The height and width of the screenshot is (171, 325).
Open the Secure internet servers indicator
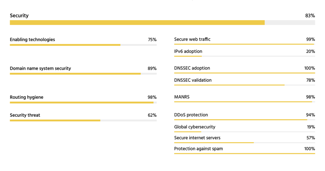197,138
